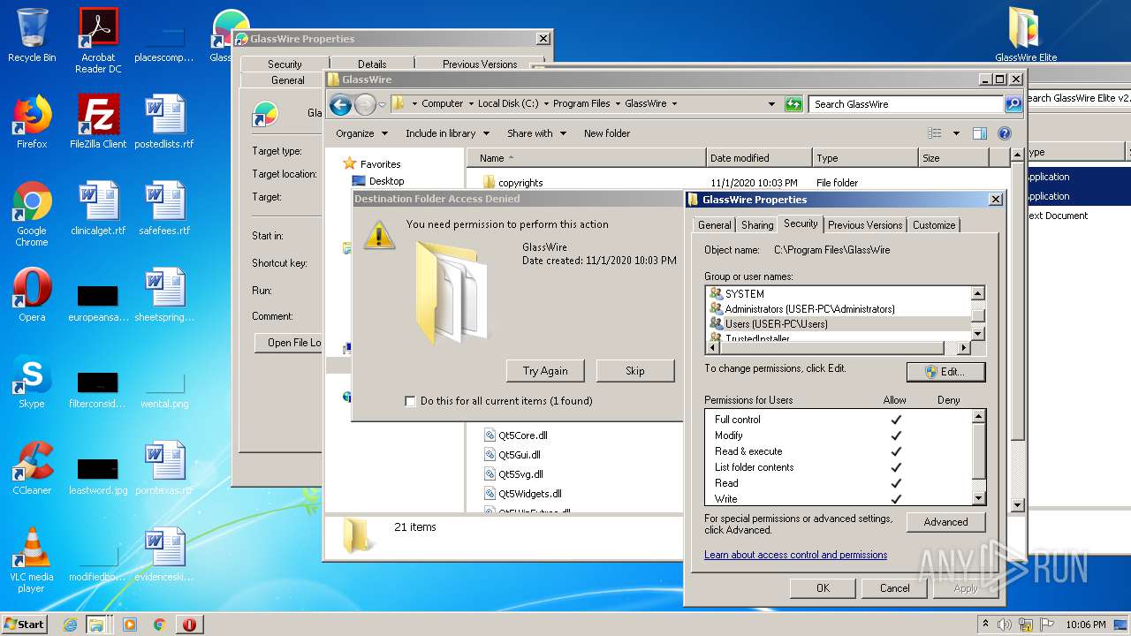Click the Search GlassWire input field
Viewport: 1131px width, 636px height.
coord(907,104)
